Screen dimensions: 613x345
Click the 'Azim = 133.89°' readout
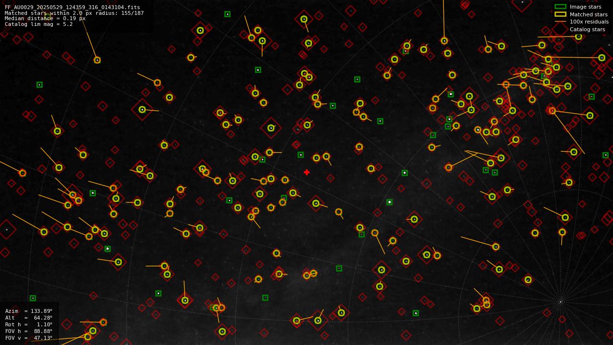pyautogui.click(x=29, y=311)
